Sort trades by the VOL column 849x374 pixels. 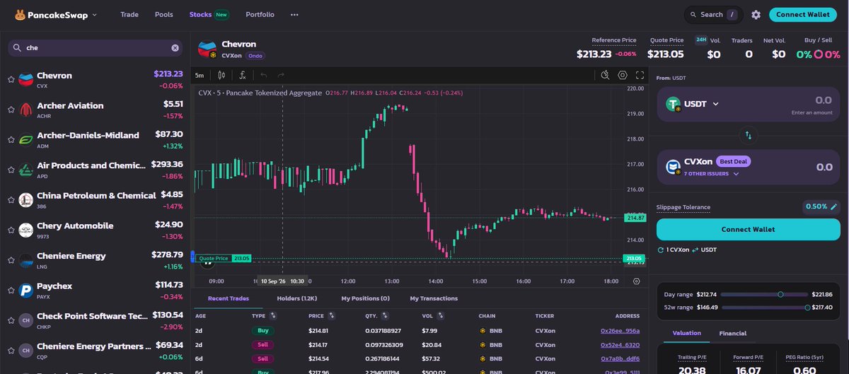coord(439,315)
